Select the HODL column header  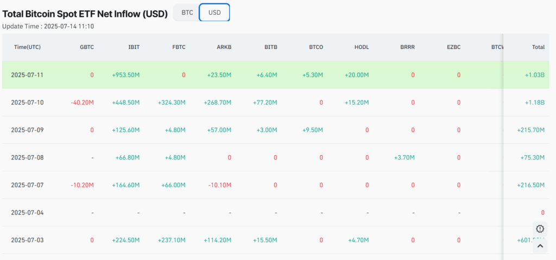(x=362, y=47)
